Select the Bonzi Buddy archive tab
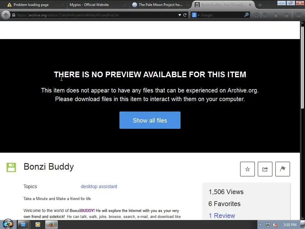This screenshot has height=229, width=305. pos(223,5)
